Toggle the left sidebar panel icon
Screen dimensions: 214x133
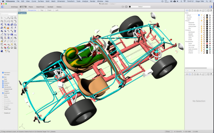click(x=3, y=7)
